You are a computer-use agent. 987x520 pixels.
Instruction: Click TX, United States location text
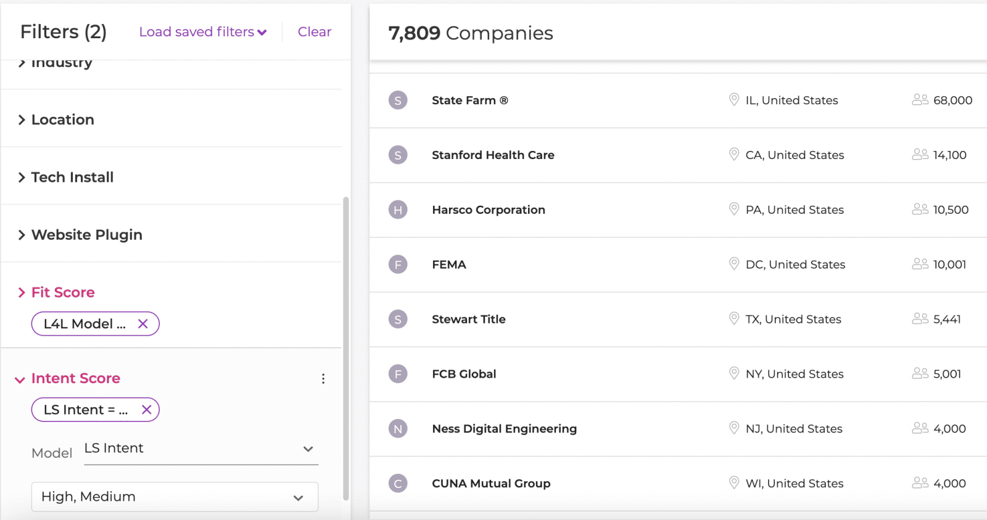coord(793,319)
